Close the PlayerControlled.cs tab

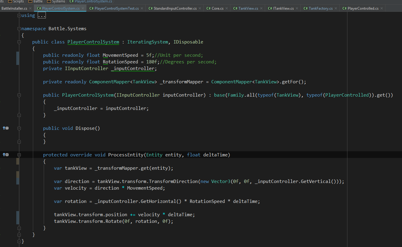381,8
